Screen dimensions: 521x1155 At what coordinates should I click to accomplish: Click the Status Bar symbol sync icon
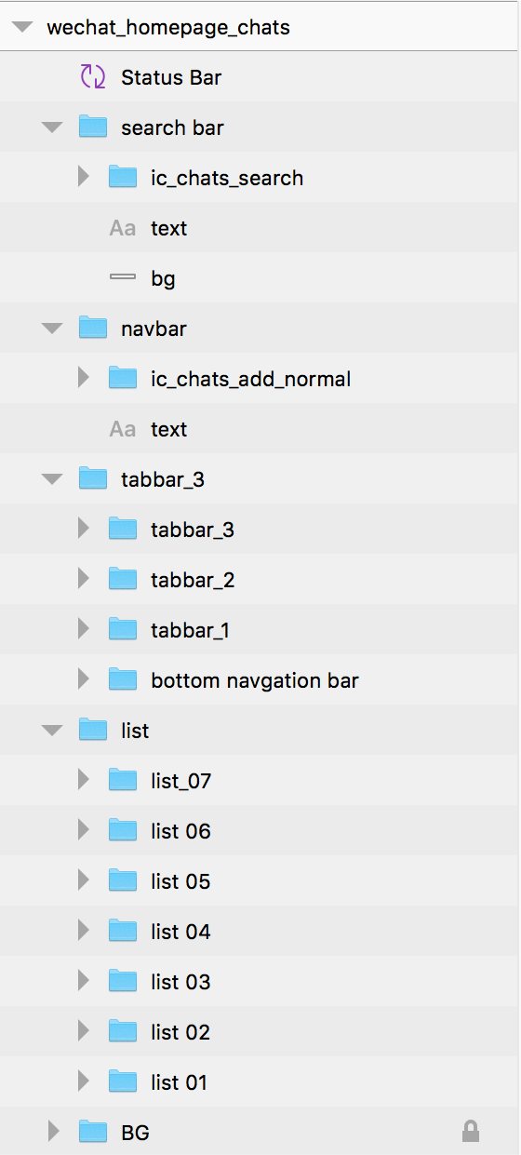(x=93, y=77)
